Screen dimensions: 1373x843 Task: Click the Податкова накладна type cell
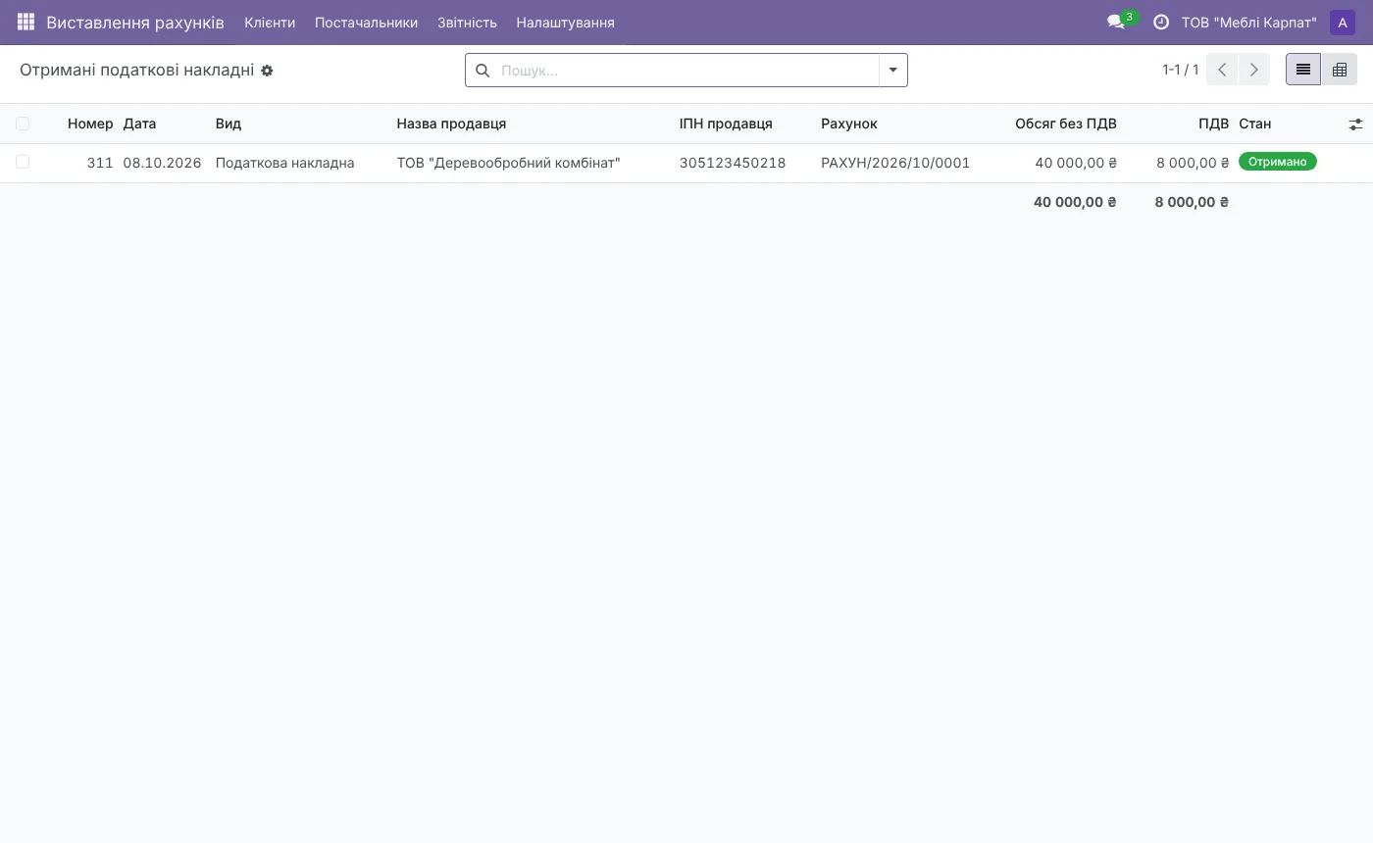click(284, 163)
